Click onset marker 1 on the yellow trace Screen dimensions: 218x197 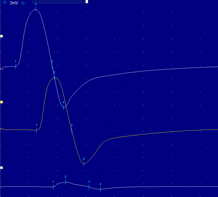coord(37,129)
